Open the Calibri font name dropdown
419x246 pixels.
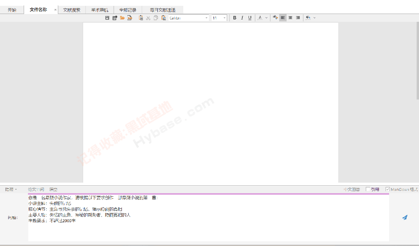(x=206, y=18)
